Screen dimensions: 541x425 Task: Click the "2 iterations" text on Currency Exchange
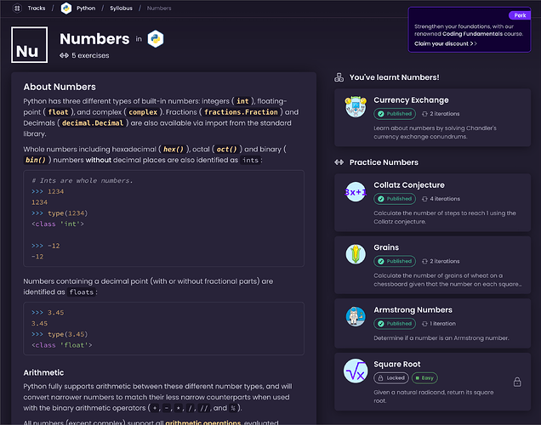coord(445,114)
